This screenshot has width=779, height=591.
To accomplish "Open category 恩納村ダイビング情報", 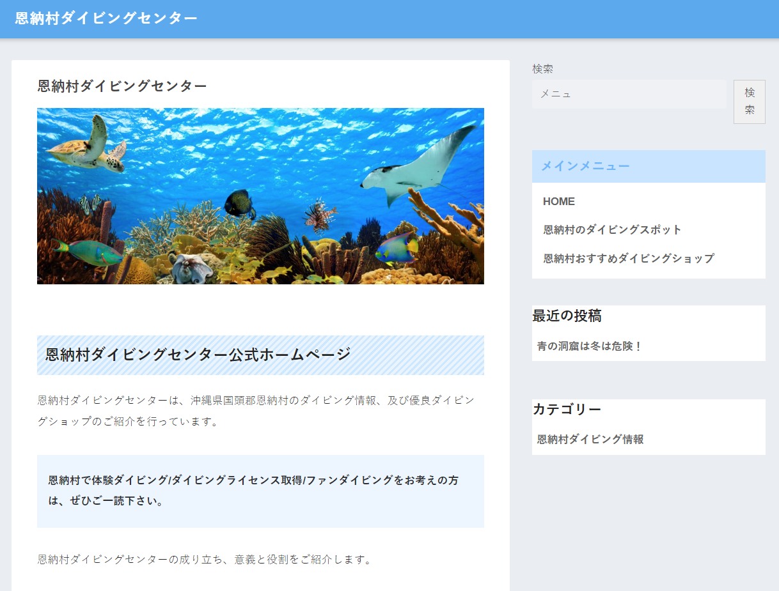I will click(x=590, y=440).
